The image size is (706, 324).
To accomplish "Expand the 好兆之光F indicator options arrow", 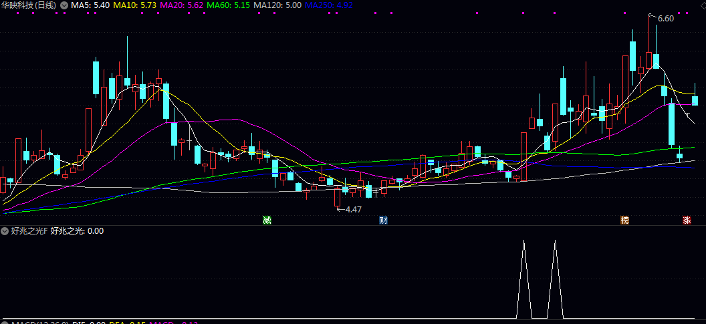I will (x=5, y=231).
